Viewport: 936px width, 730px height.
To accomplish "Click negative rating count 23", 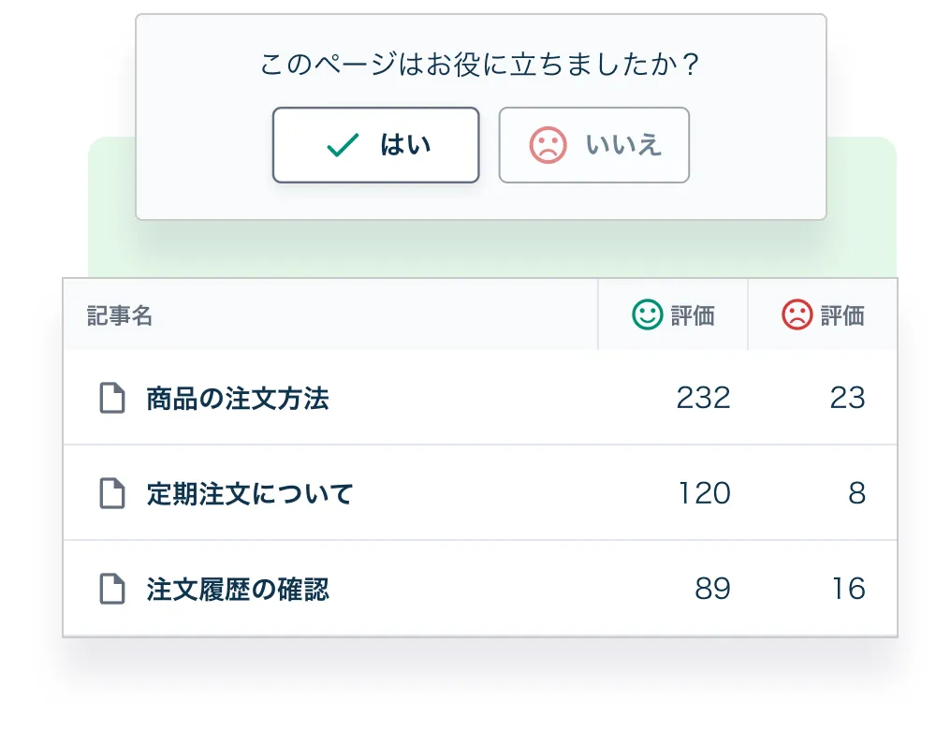I will click(847, 398).
